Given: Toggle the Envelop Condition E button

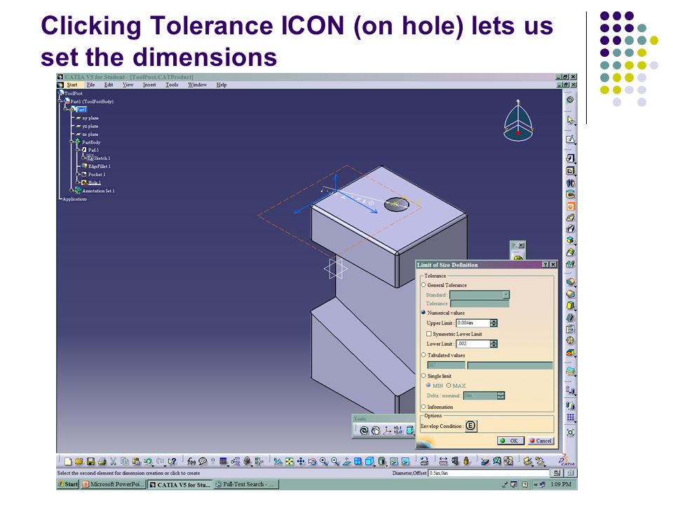Looking at the screenshot, I should pyautogui.click(x=471, y=426).
